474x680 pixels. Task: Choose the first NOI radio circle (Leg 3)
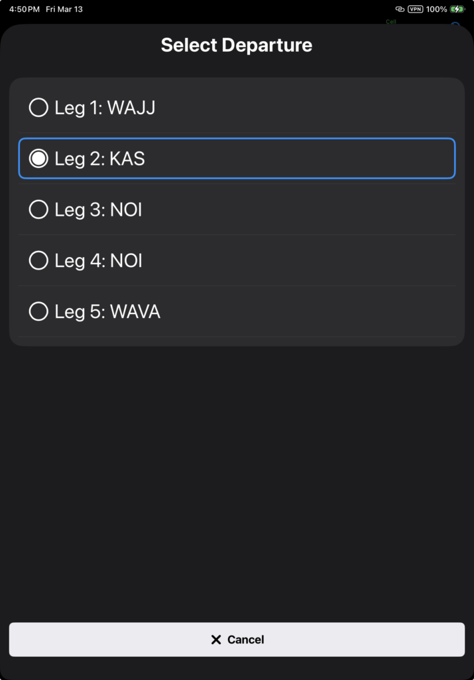point(38,210)
